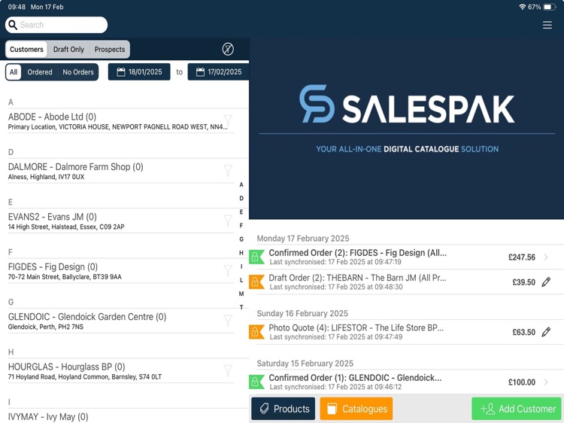Image resolution: width=564 pixels, height=423 pixels.
Task: Click filter funnel for EVANS2 customer
Action: [228, 221]
